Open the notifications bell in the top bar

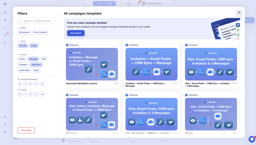[138, 3]
